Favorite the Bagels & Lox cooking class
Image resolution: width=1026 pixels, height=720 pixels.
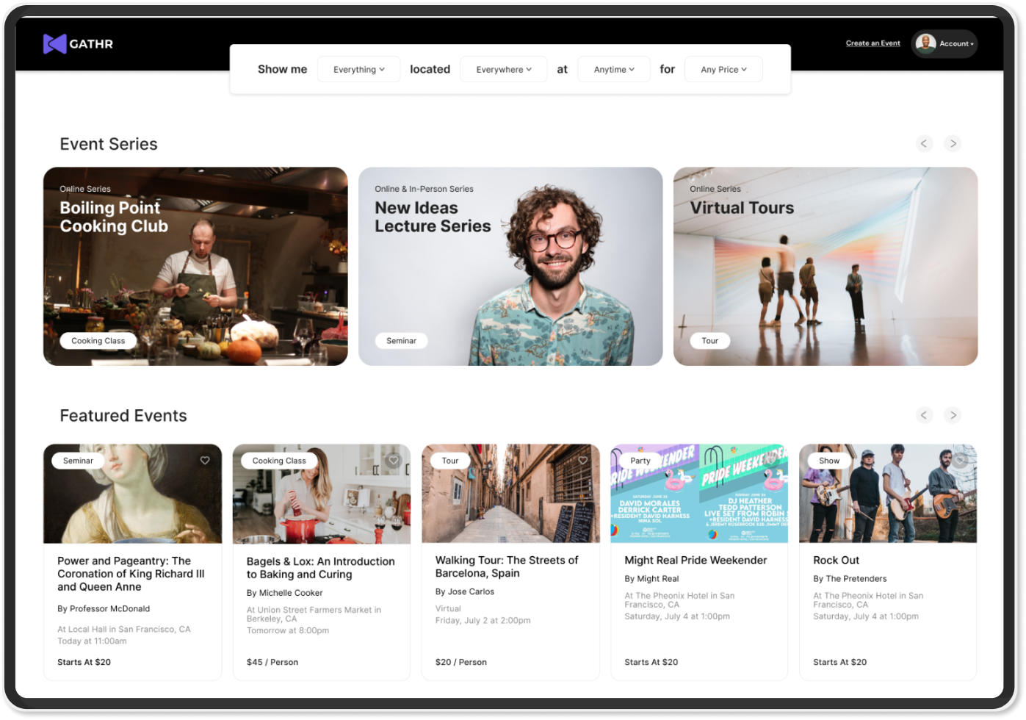[394, 461]
